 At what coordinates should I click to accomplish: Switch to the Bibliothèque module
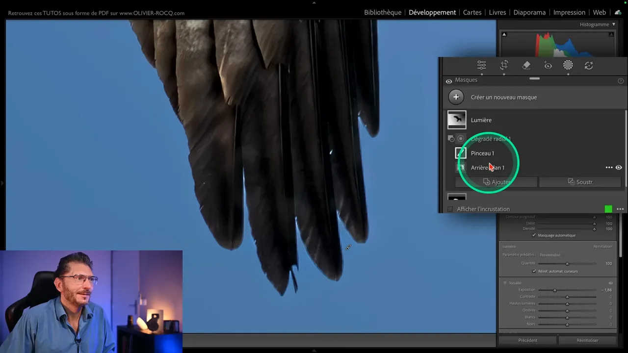383,12
